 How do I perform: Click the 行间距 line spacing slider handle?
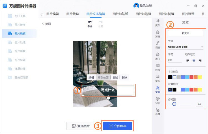(x=174, y=104)
